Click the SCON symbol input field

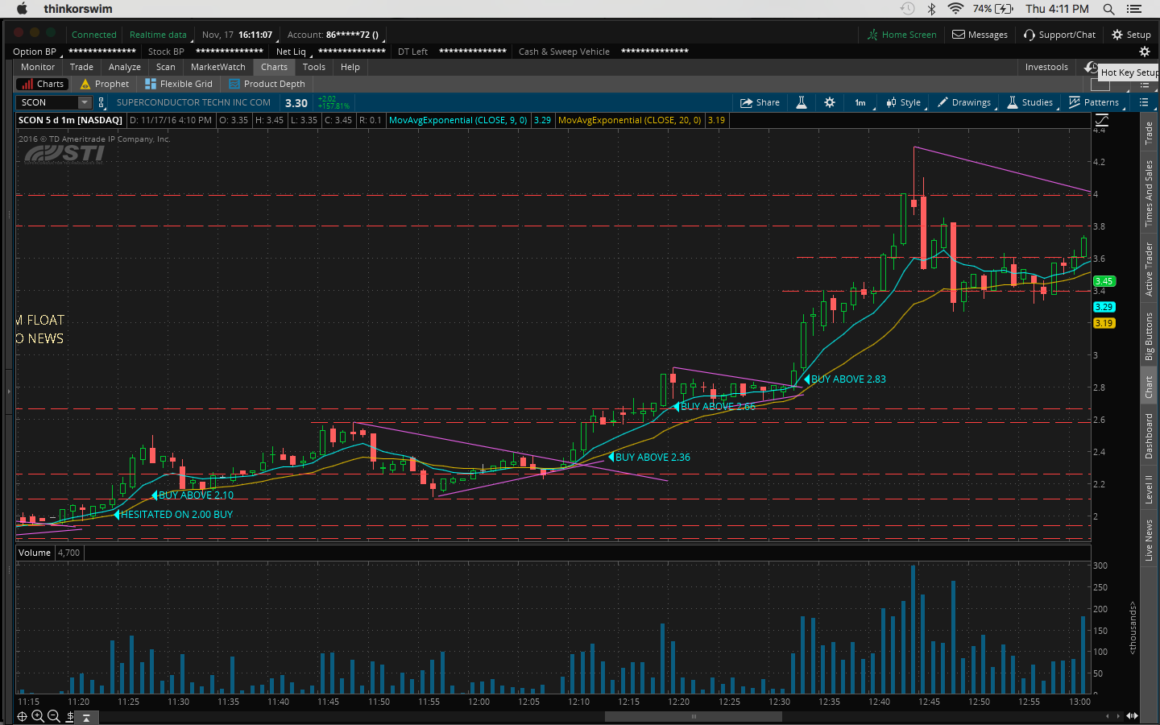click(47, 102)
